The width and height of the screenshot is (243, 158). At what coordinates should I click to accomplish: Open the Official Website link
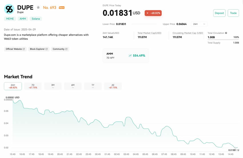(15, 49)
